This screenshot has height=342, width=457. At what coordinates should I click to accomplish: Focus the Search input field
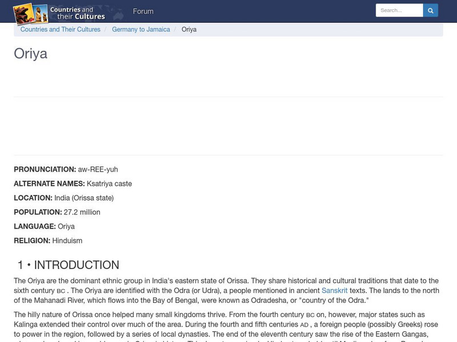coord(399,10)
